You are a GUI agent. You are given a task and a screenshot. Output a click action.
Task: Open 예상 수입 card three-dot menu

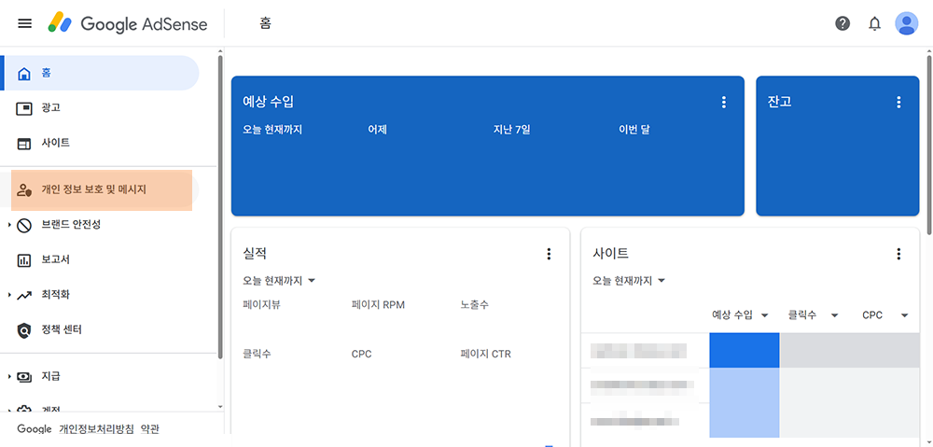(x=724, y=103)
